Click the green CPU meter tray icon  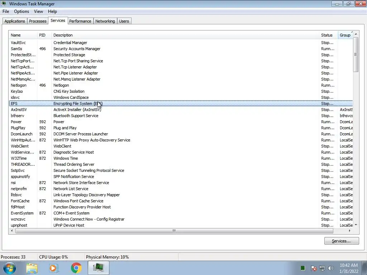(x=302, y=268)
